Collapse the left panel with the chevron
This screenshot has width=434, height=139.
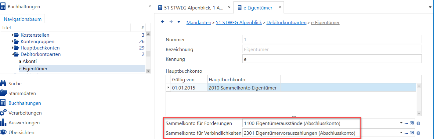click(150, 6)
